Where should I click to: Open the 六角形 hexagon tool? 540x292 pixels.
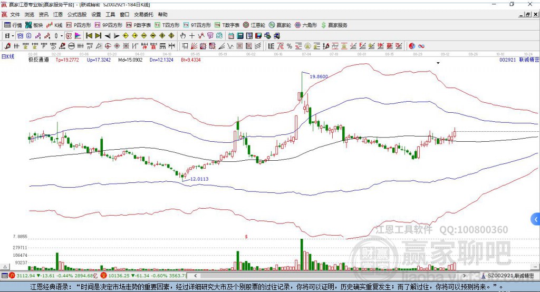[x=306, y=25]
